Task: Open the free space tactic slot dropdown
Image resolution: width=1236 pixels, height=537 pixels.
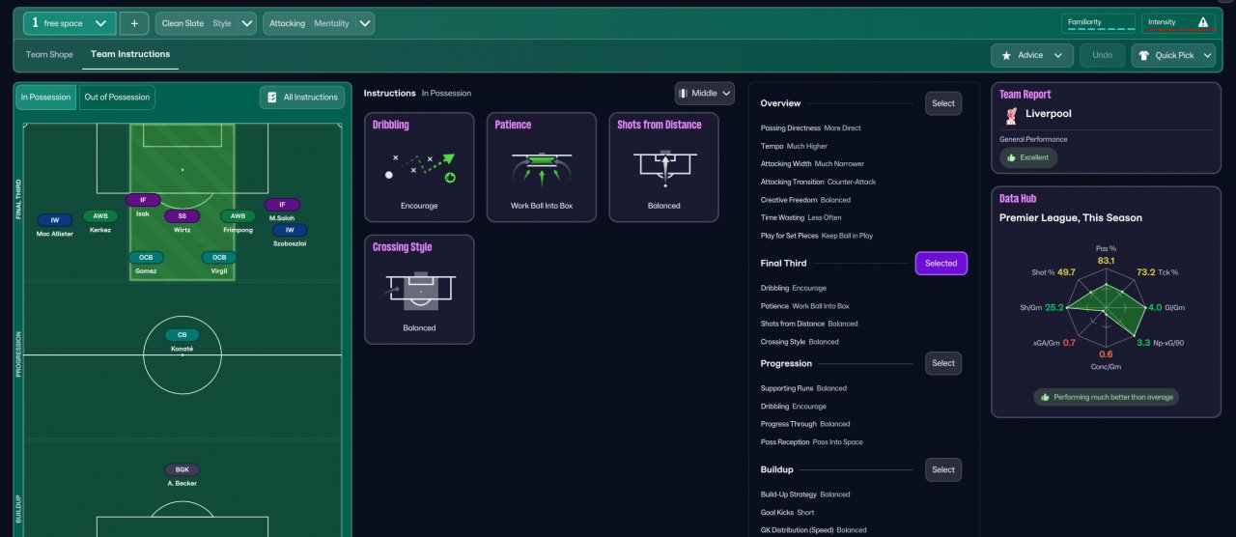Action: (70, 23)
